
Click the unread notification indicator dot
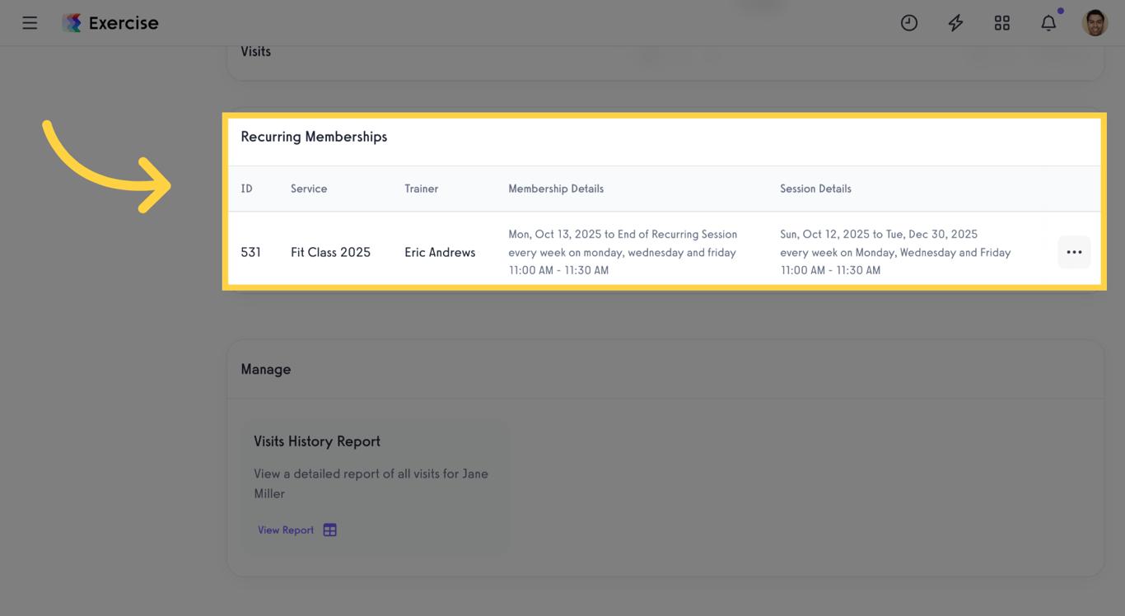(1061, 11)
